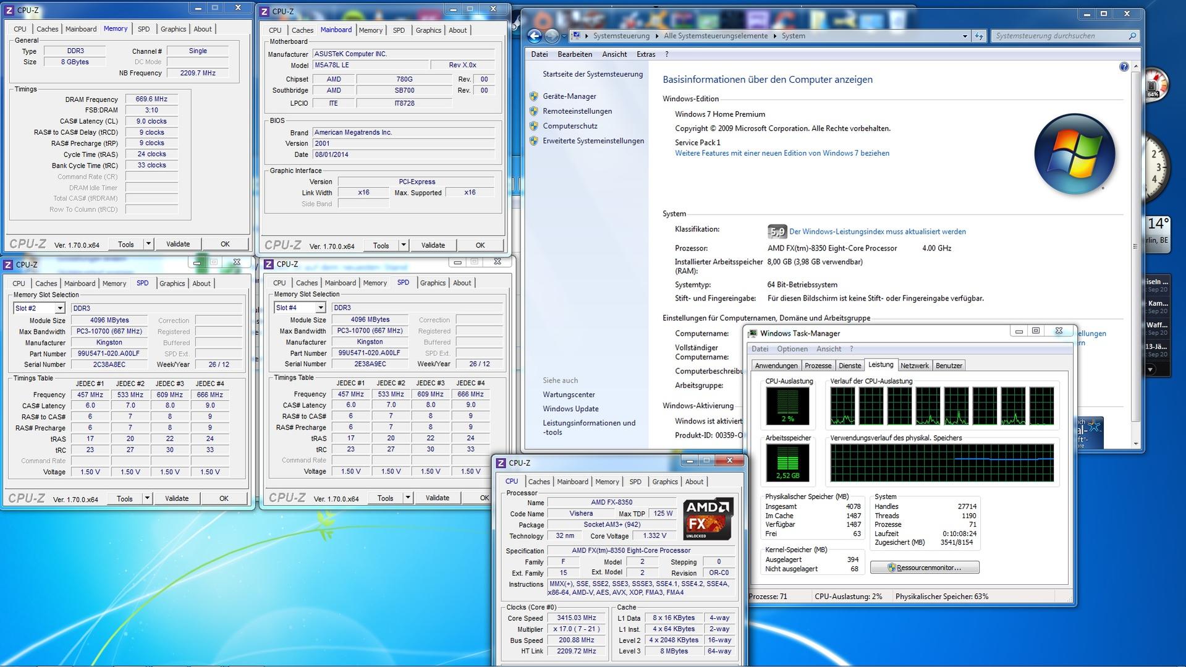
Task: Click the magnifier icon in the search box
Action: point(1132,36)
